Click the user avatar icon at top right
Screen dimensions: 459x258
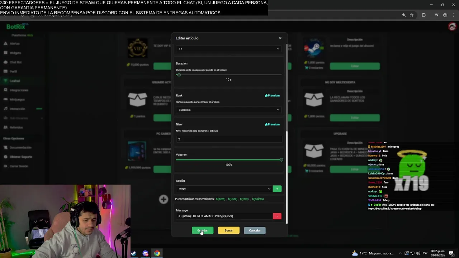click(x=452, y=27)
